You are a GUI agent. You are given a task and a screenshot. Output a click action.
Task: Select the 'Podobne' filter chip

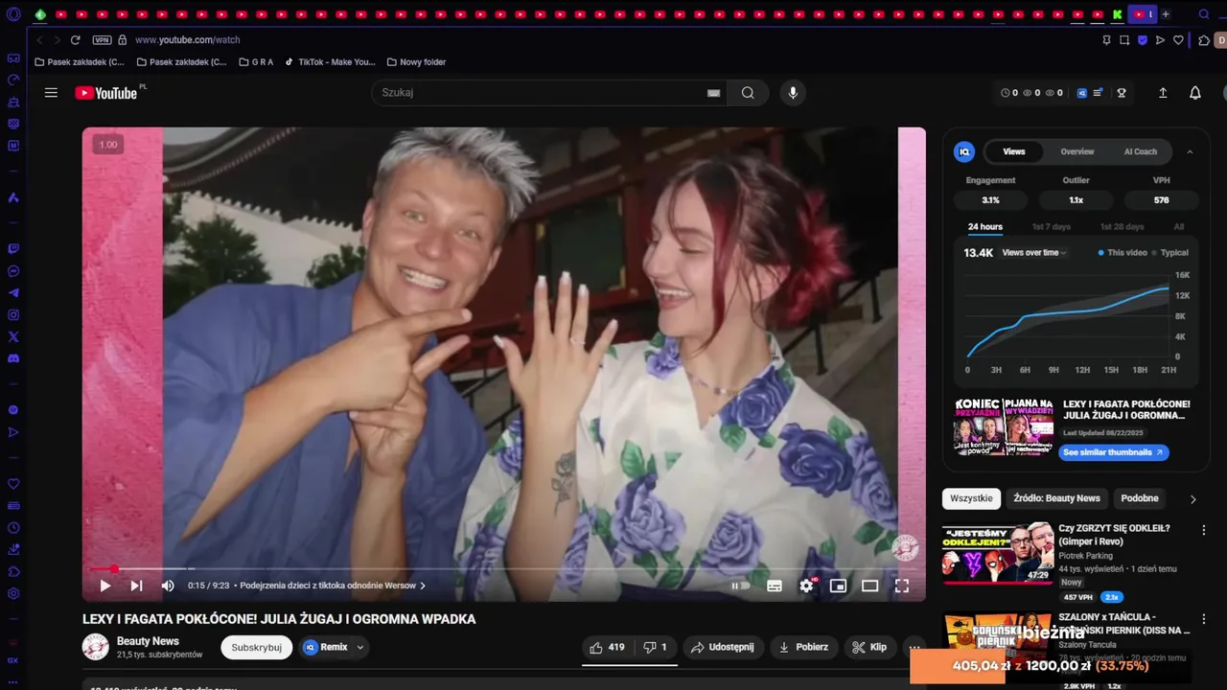point(1140,498)
